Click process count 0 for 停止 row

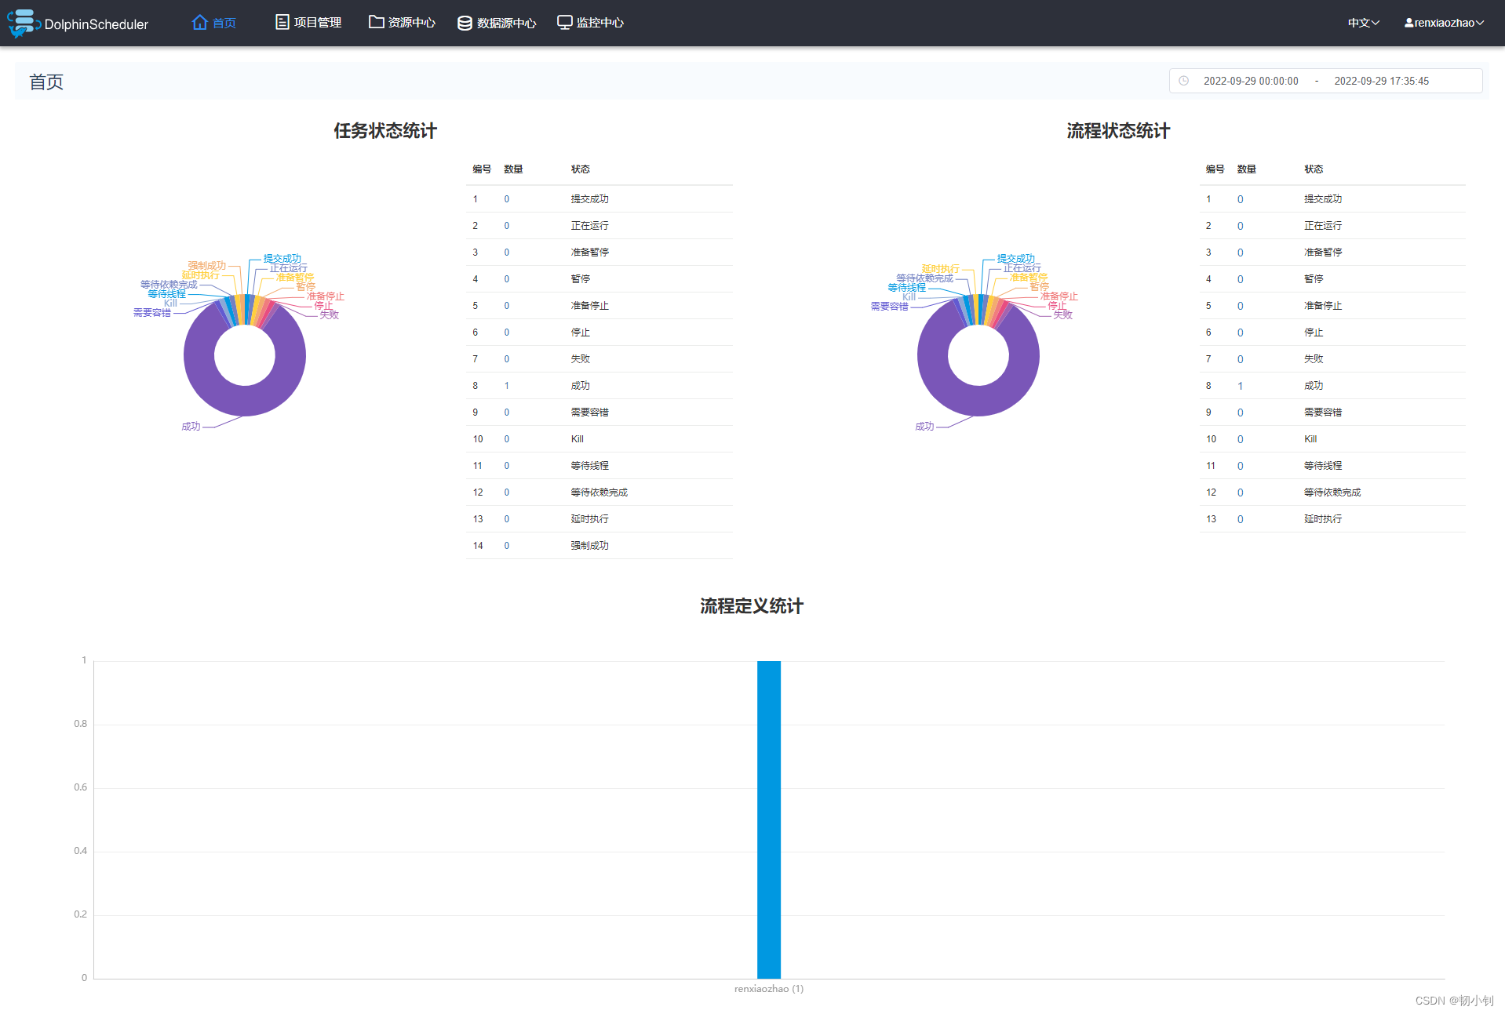[1241, 333]
